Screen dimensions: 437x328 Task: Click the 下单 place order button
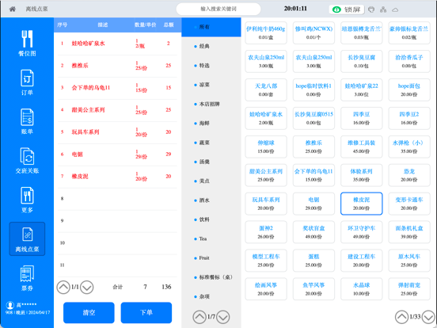[146, 313]
